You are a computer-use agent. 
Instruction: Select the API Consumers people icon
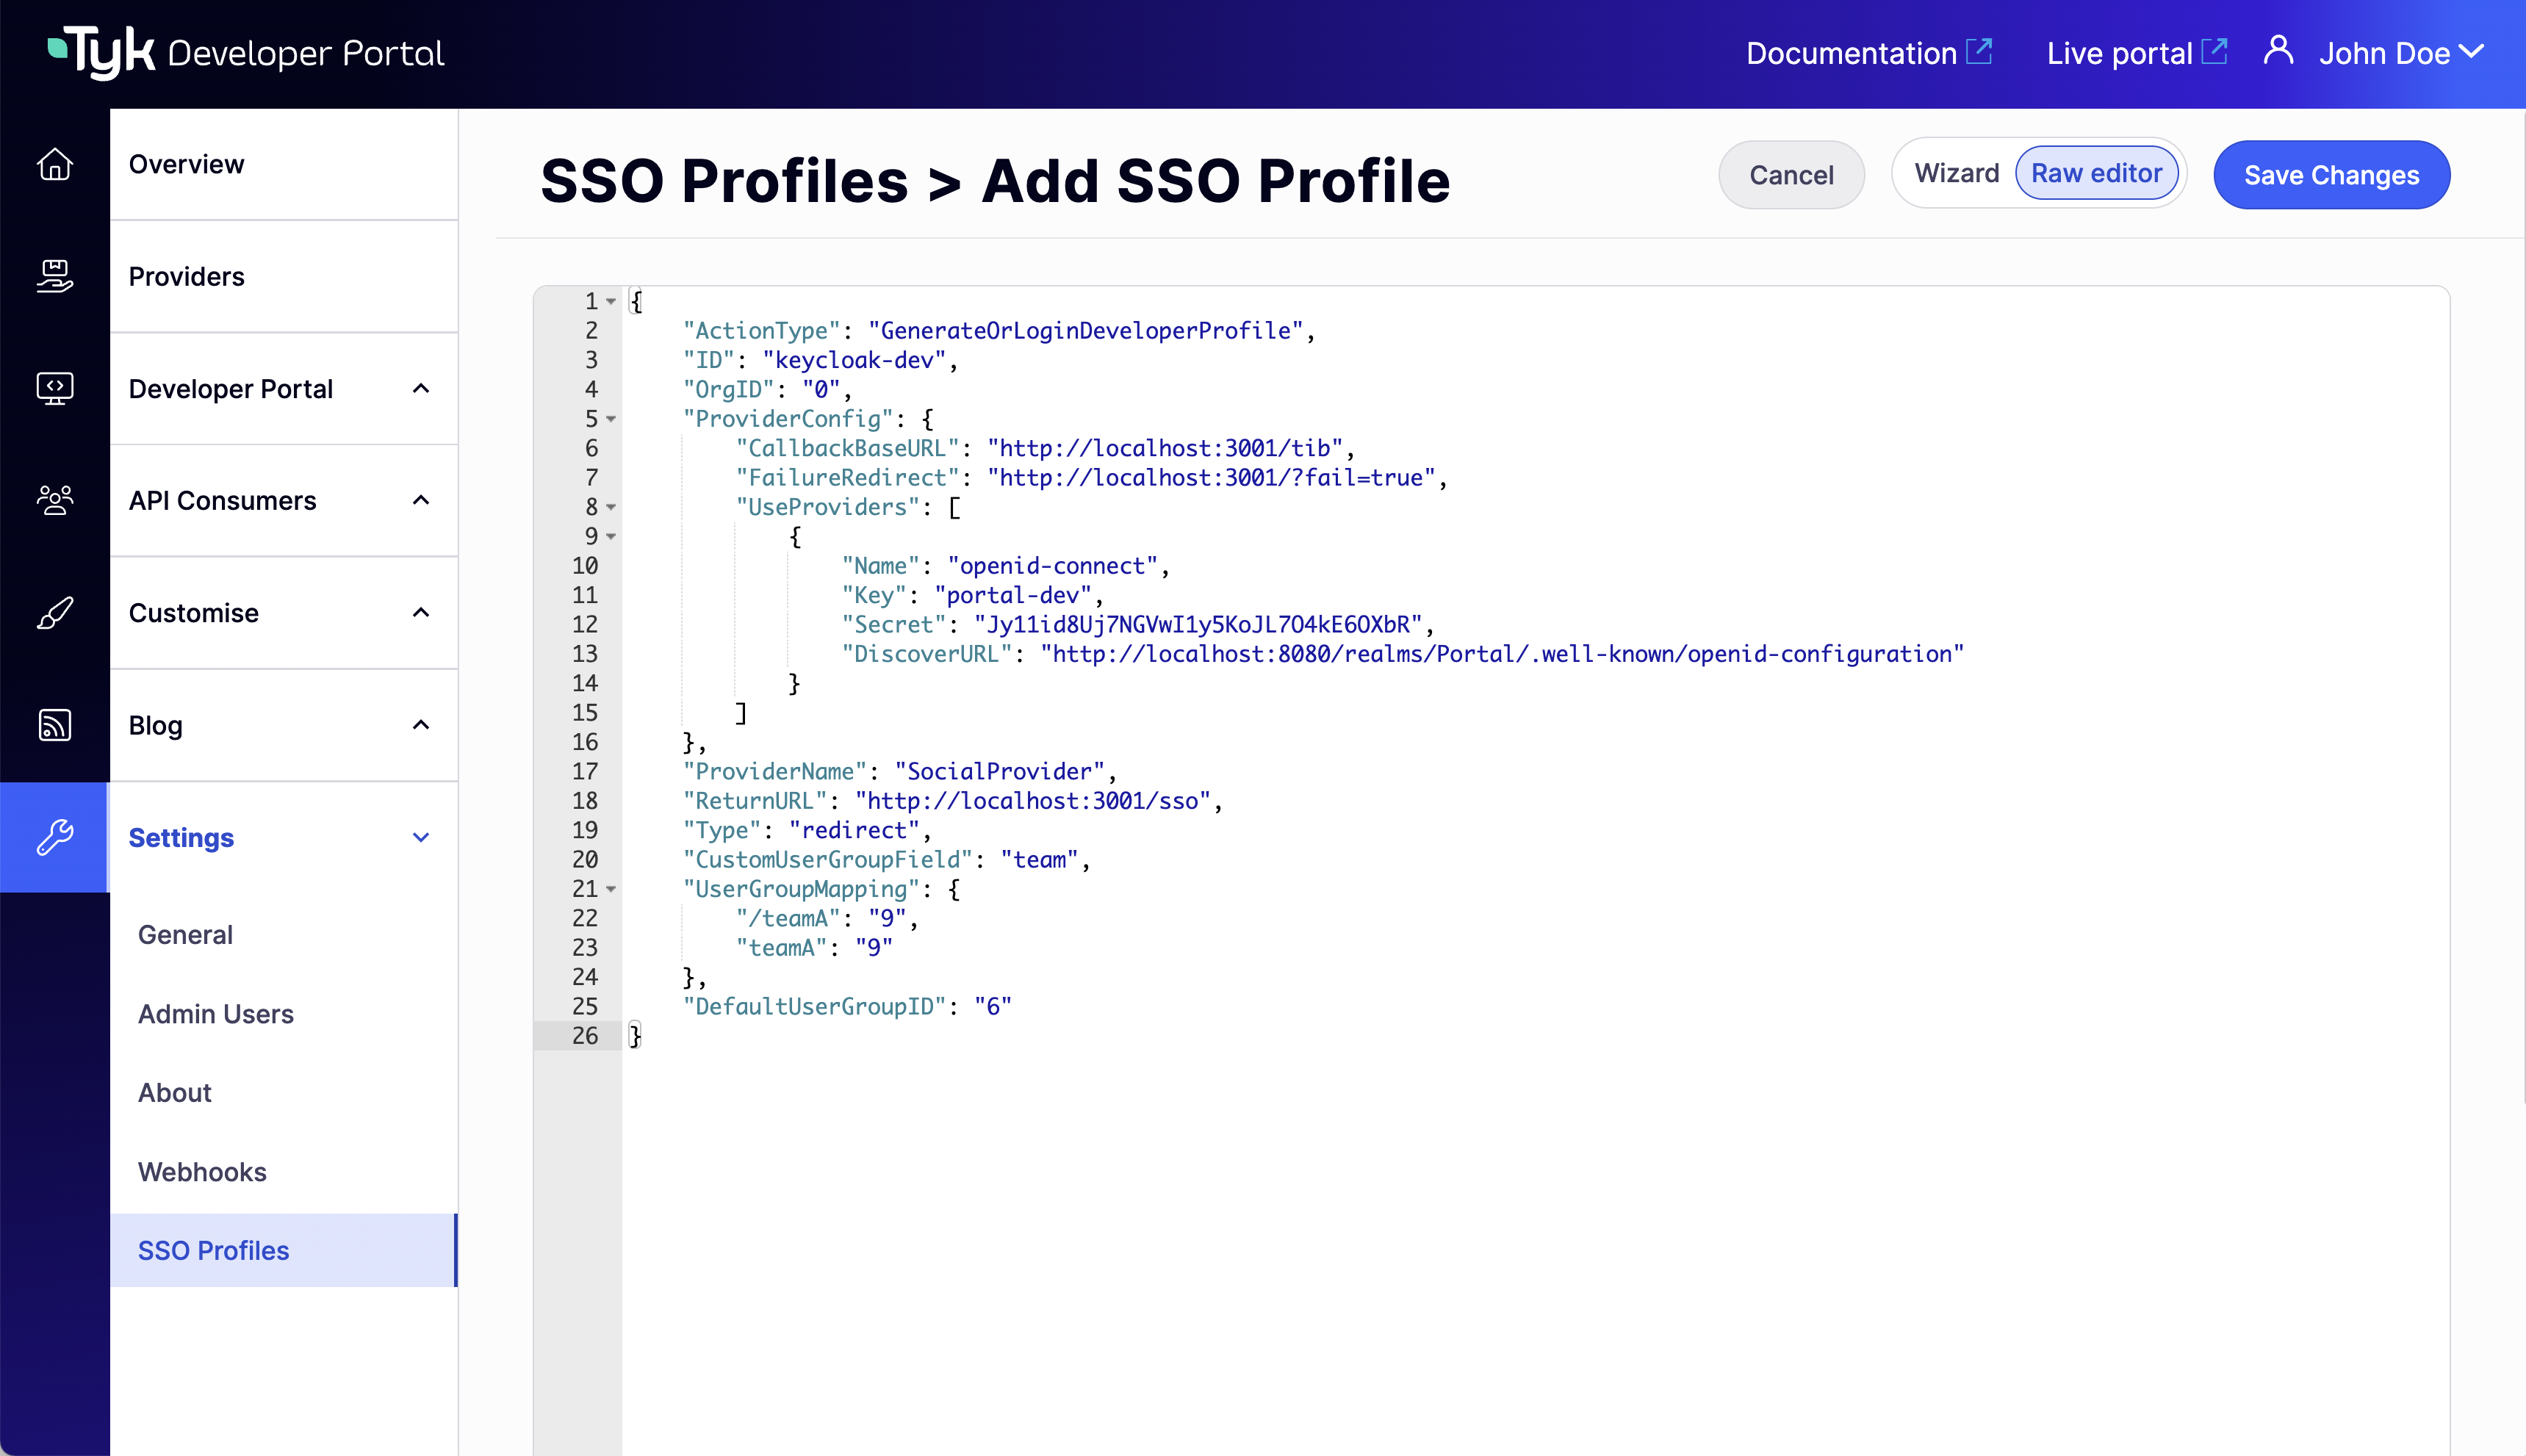click(55, 500)
